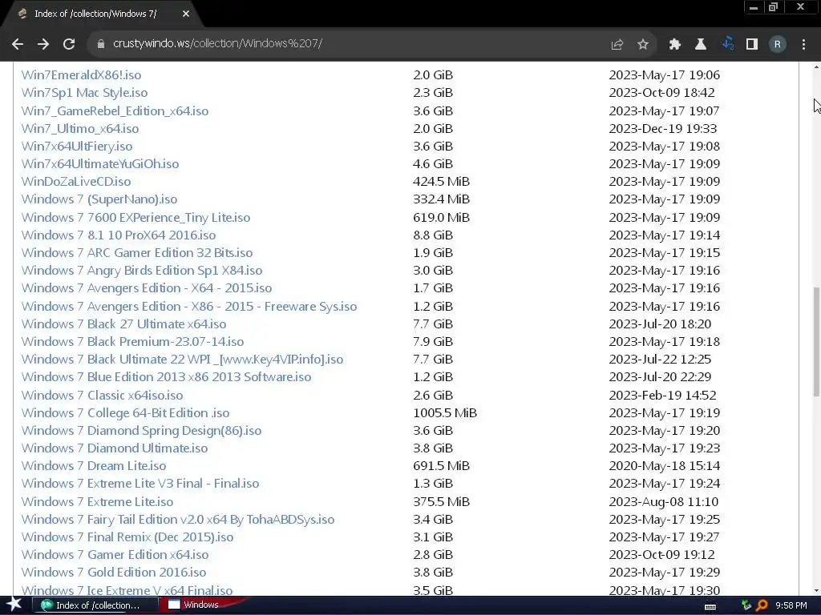Bookmark this page with the star
821x615 pixels.
(642, 45)
